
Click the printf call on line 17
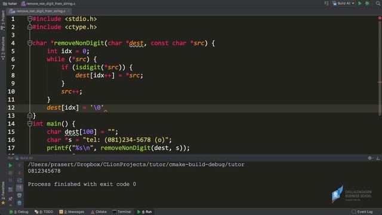[x=57, y=148]
